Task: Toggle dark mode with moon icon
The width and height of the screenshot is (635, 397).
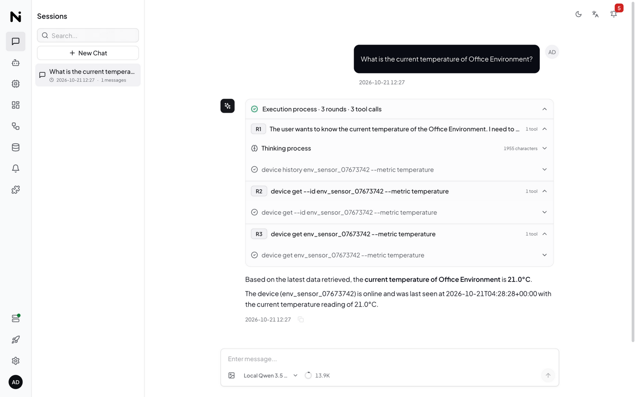Action: (579, 14)
